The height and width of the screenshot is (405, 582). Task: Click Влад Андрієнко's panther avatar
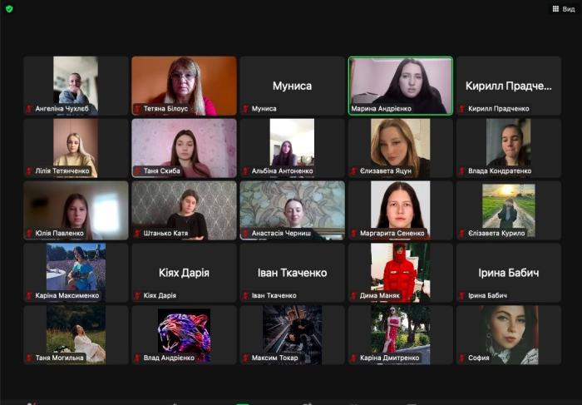click(x=184, y=334)
